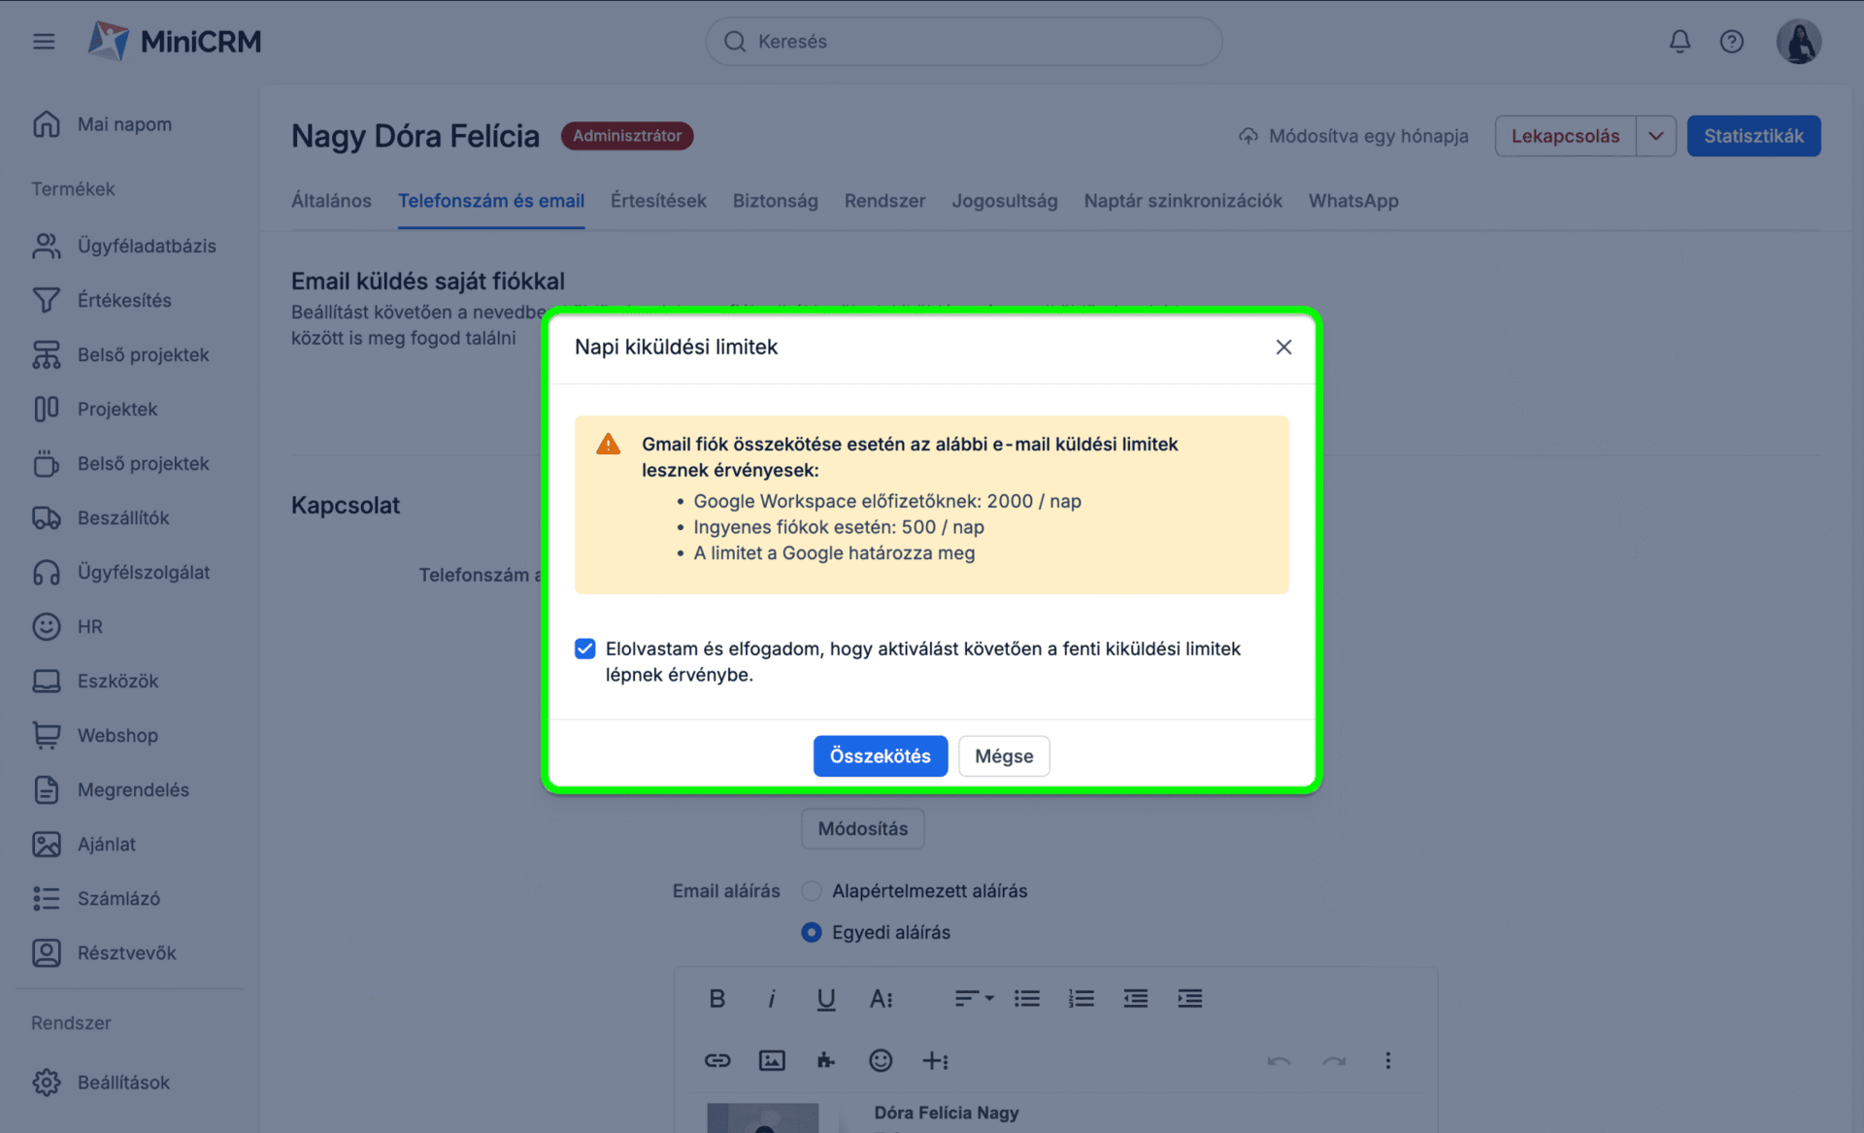This screenshot has width=1864, height=1133.
Task: Switch to the Biztonság tab
Action: pos(775,201)
